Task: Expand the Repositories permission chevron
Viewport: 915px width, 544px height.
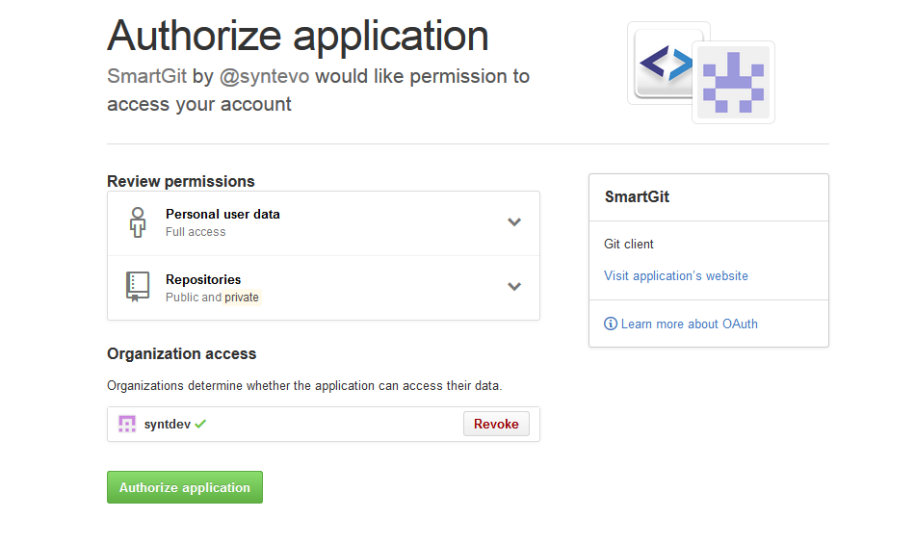Action: pyautogui.click(x=514, y=287)
